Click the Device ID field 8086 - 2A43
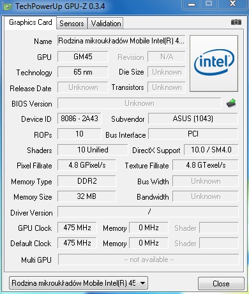 coord(79,119)
